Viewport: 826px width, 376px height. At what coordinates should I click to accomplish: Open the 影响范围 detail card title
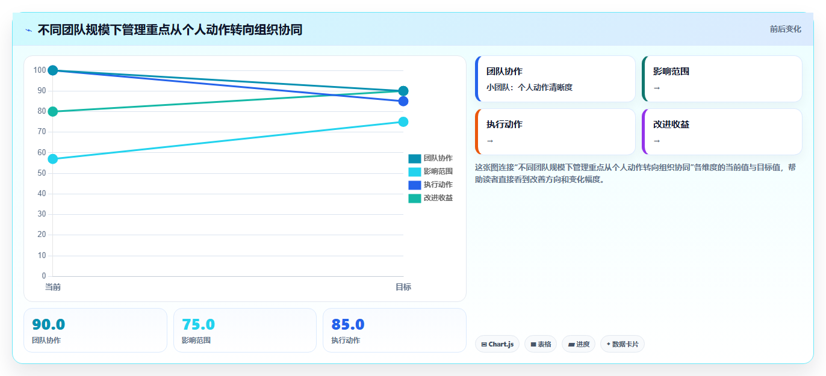[x=671, y=71]
